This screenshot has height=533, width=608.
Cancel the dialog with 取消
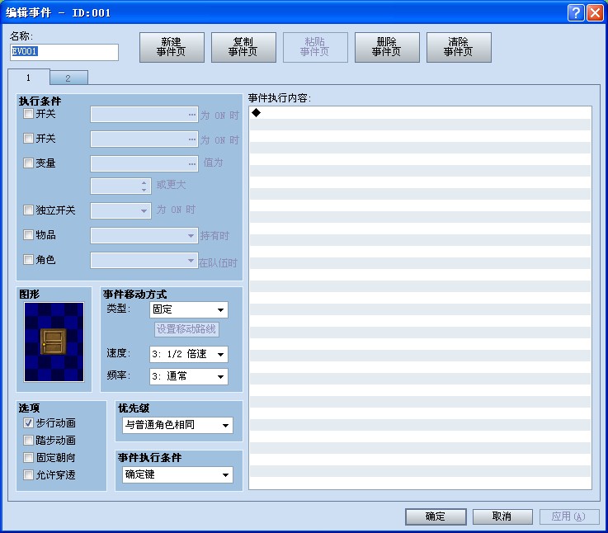pyautogui.click(x=502, y=516)
